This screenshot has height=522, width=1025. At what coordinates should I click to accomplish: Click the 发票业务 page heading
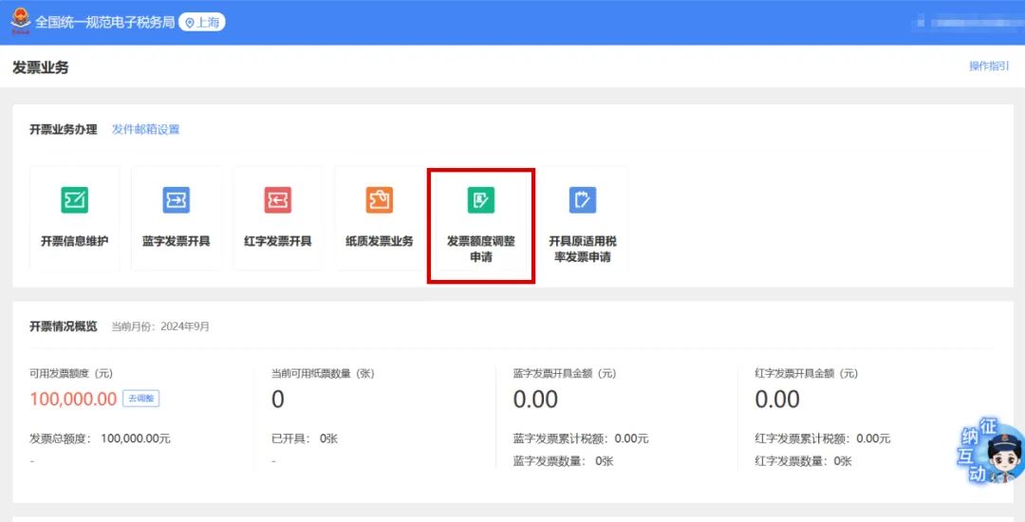[x=41, y=67]
